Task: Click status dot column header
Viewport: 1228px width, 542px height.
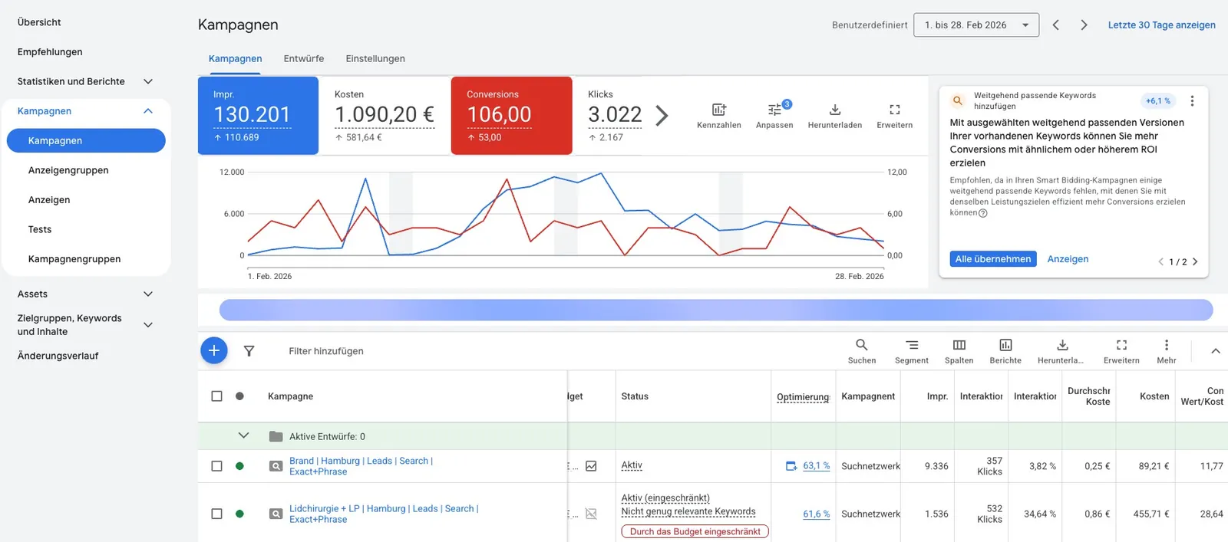Action: tap(239, 396)
